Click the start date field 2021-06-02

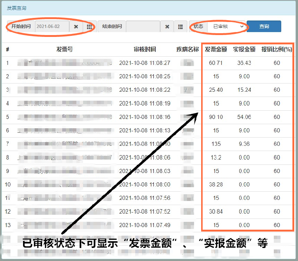53,27
